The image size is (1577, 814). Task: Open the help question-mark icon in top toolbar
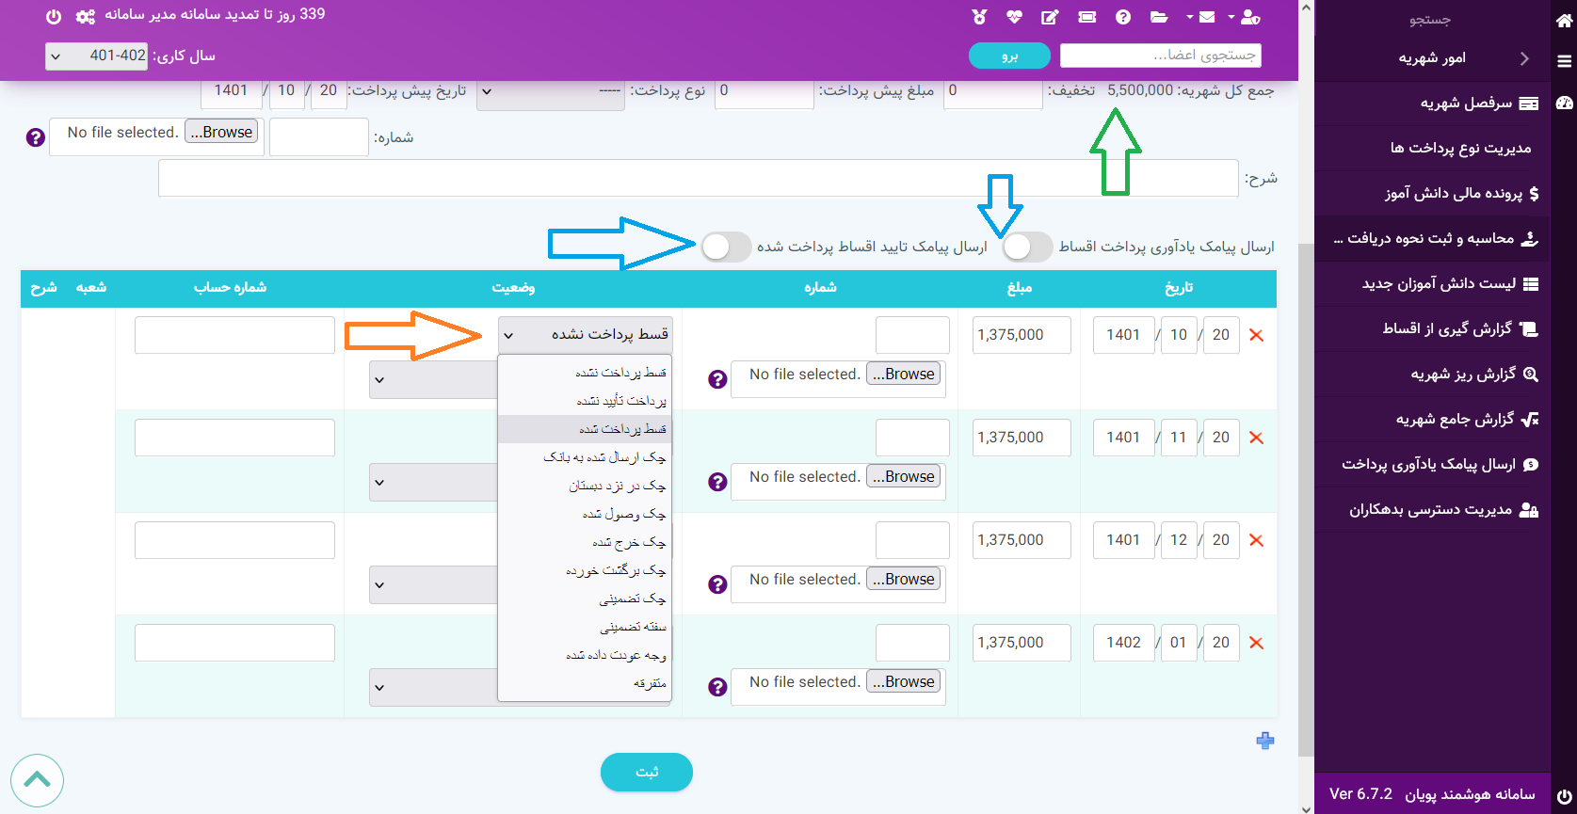1123,17
